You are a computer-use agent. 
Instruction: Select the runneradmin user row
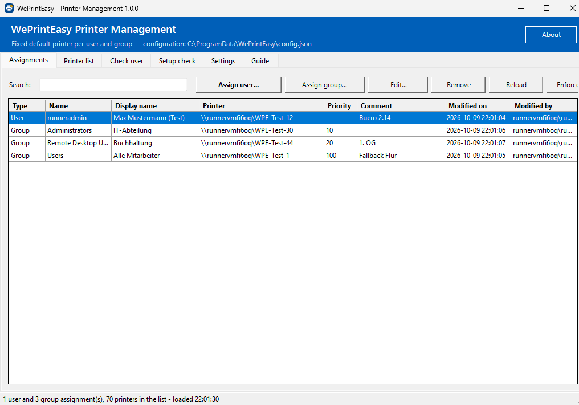[292, 118]
